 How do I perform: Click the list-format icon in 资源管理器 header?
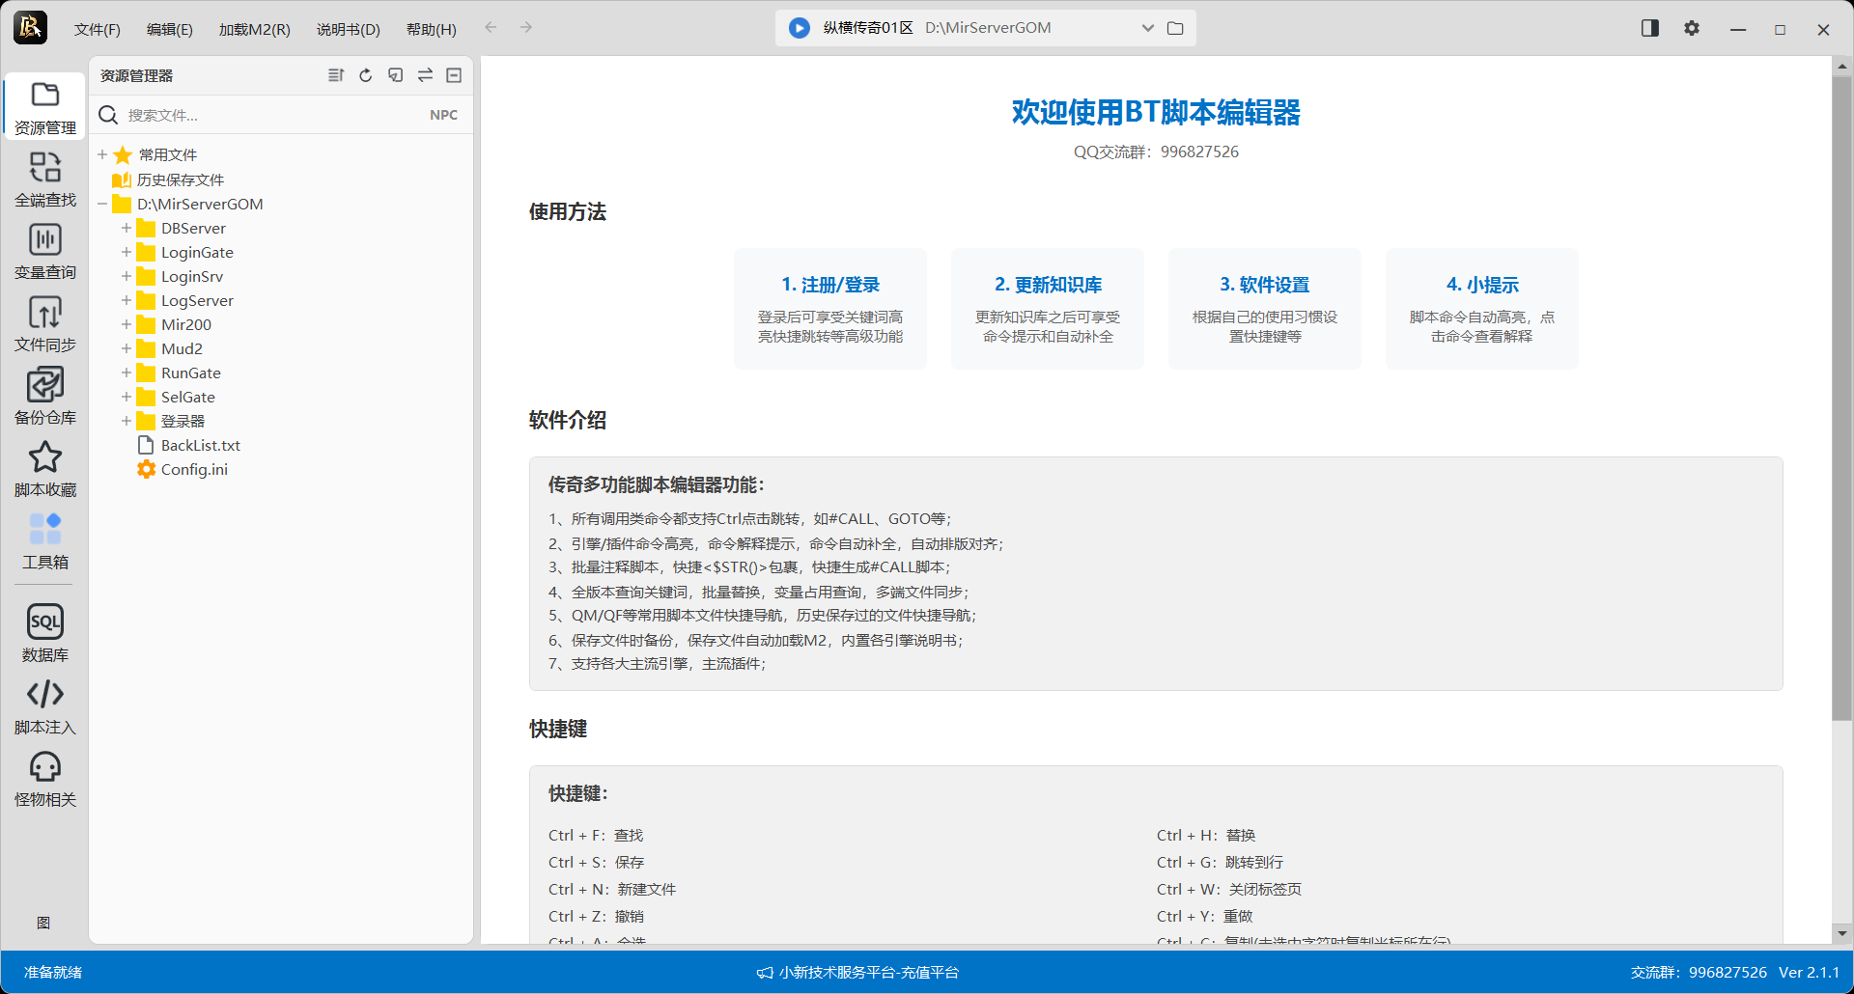[336, 75]
